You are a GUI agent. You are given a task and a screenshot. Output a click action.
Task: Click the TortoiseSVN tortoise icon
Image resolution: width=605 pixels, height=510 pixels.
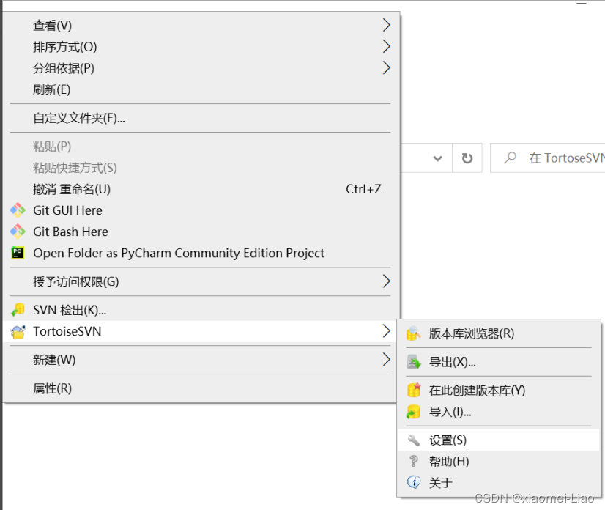(18, 332)
